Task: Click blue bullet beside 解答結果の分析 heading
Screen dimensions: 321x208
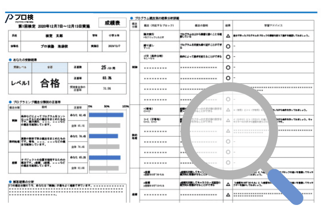Action: click(x=10, y=181)
